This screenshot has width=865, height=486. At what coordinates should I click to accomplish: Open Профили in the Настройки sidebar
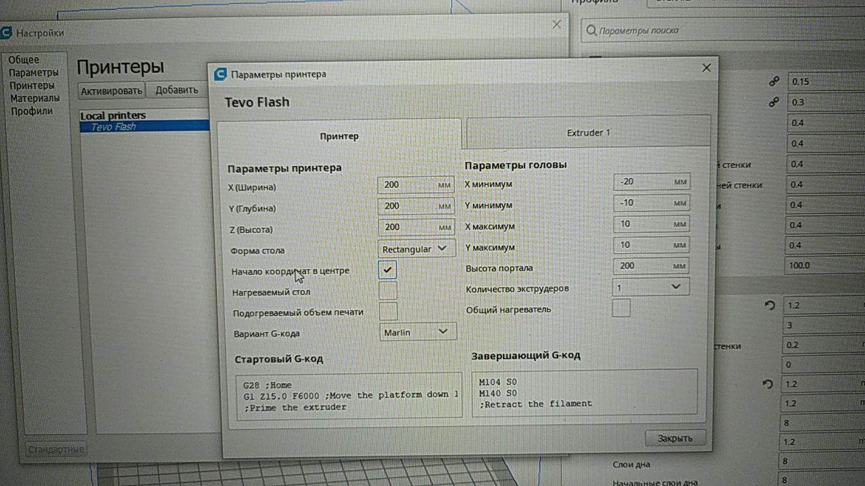pos(31,111)
